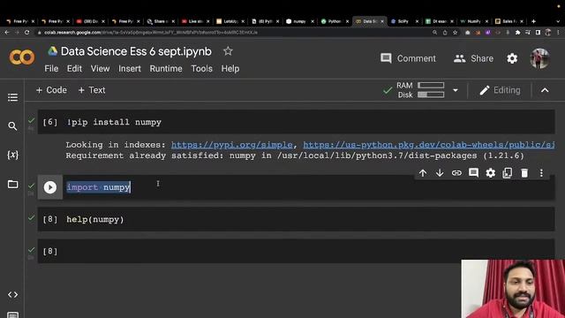The image size is (565, 318).
Task: Open Colab settings gear in header
Action: tap(512, 58)
